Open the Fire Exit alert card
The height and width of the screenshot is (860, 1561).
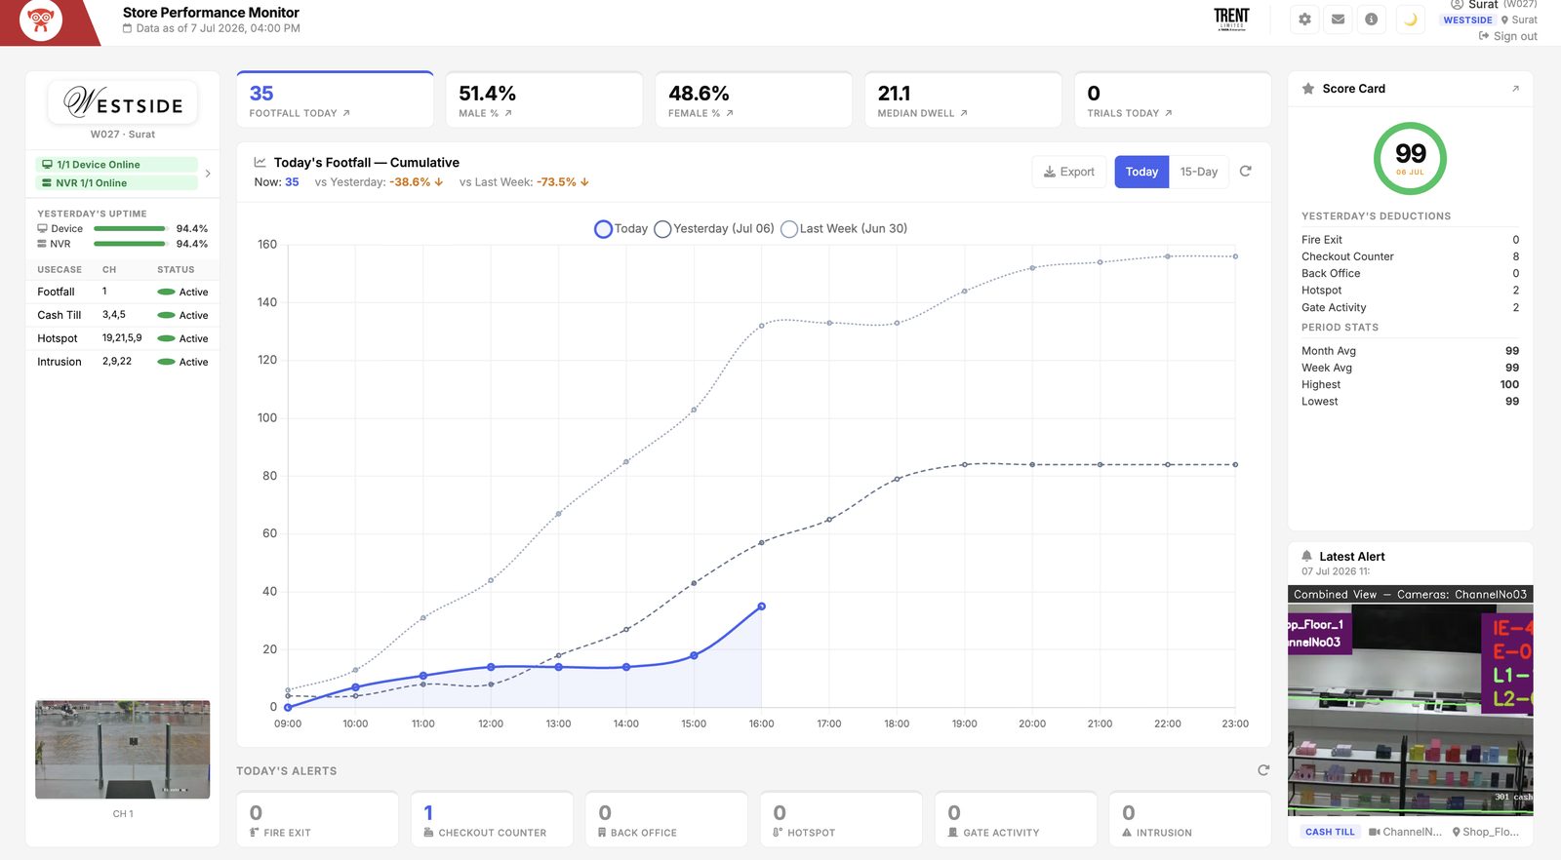pyautogui.click(x=318, y=820)
